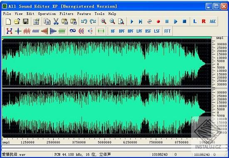Open a file with the folder icon

pyautogui.click(x=17, y=22)
